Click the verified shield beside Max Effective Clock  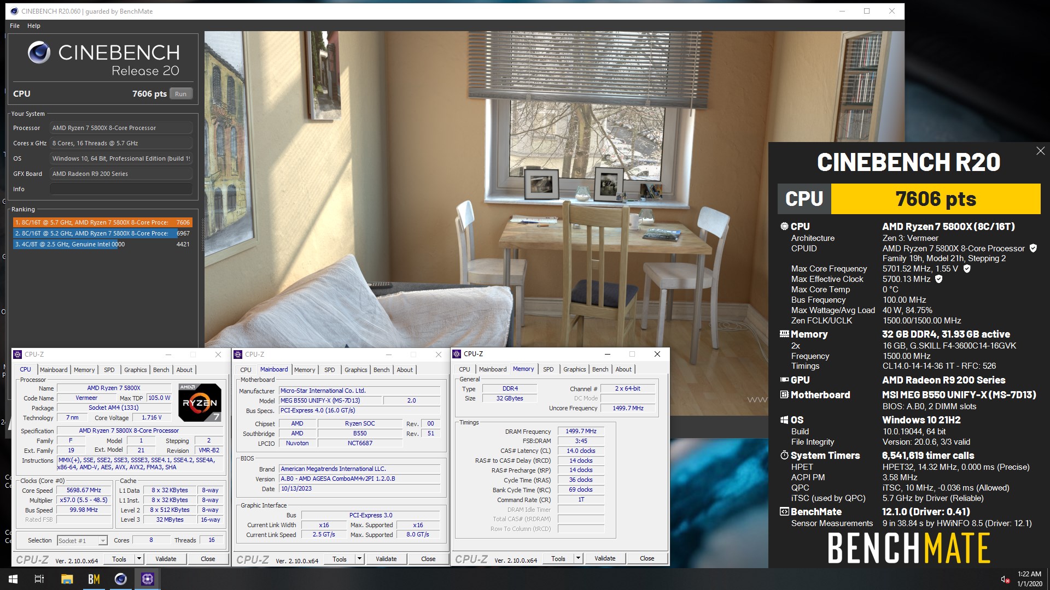point(939,279)
